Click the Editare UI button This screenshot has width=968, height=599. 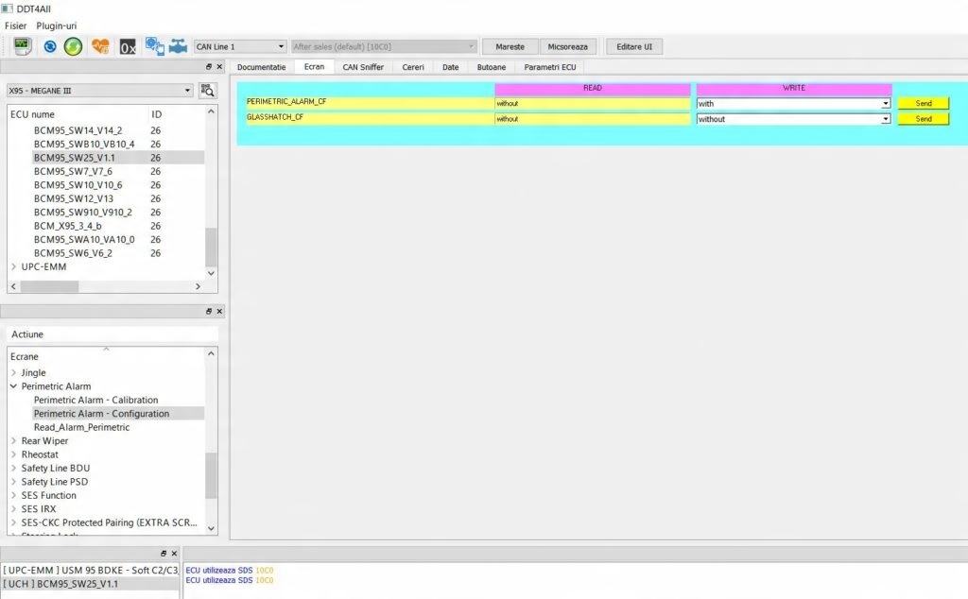pos(634,46)
